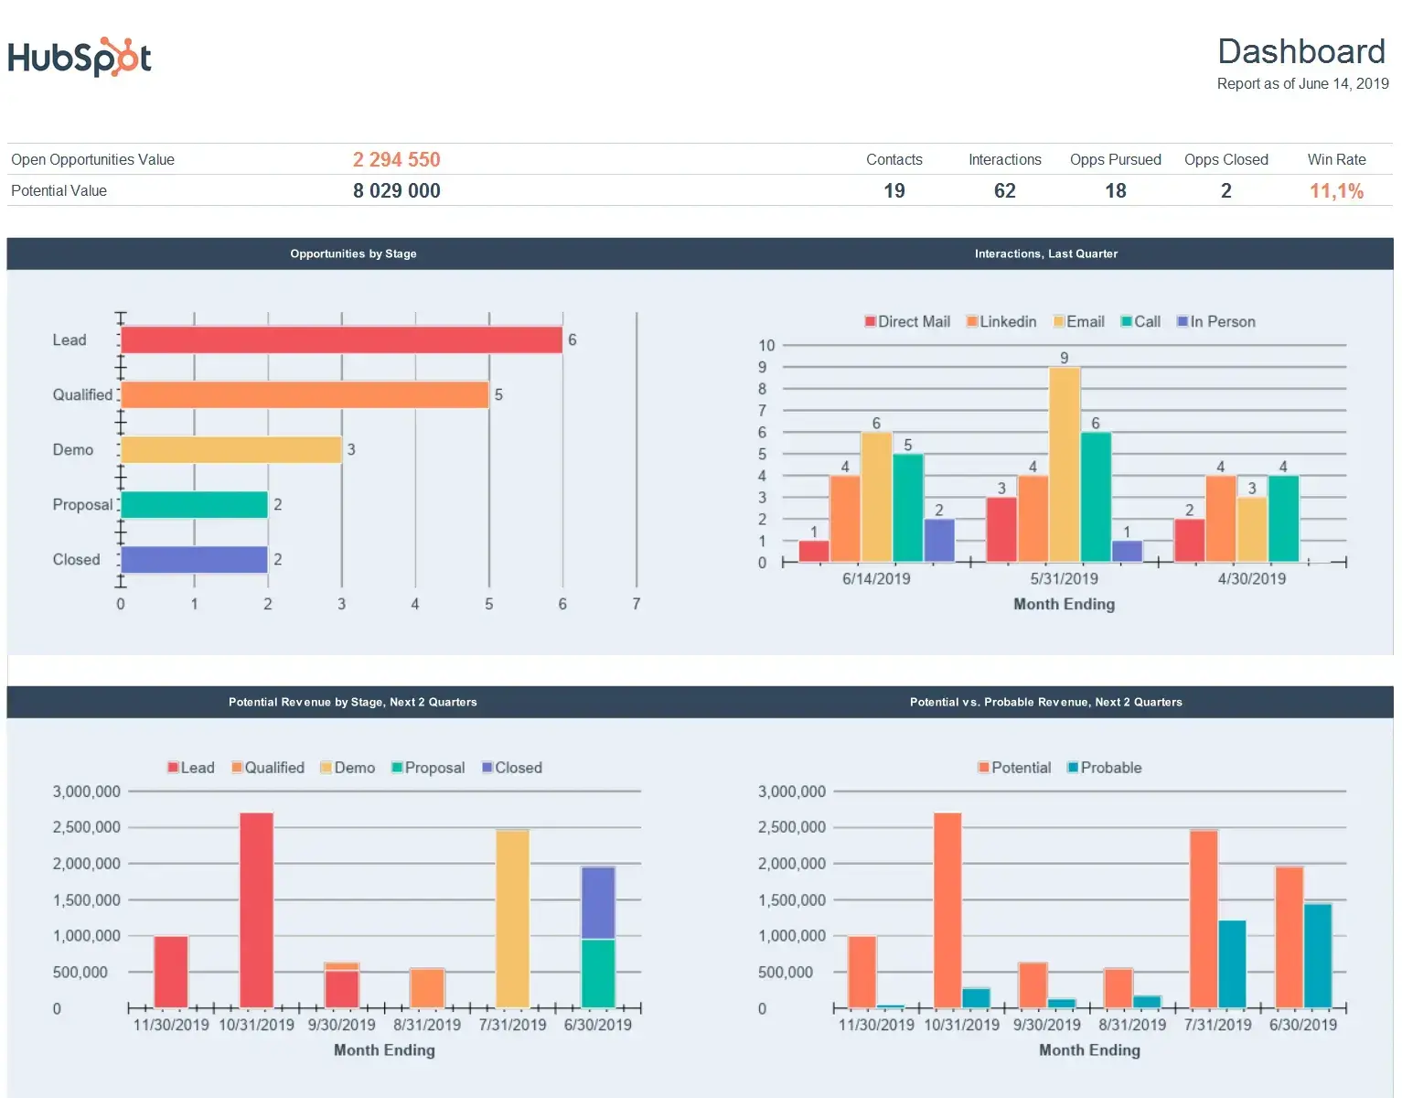Image resolution: width=1402 pixels, height=1098 pixels.
Task: Toggle the Lead series in revenue legend
Action: coord(172,767)
